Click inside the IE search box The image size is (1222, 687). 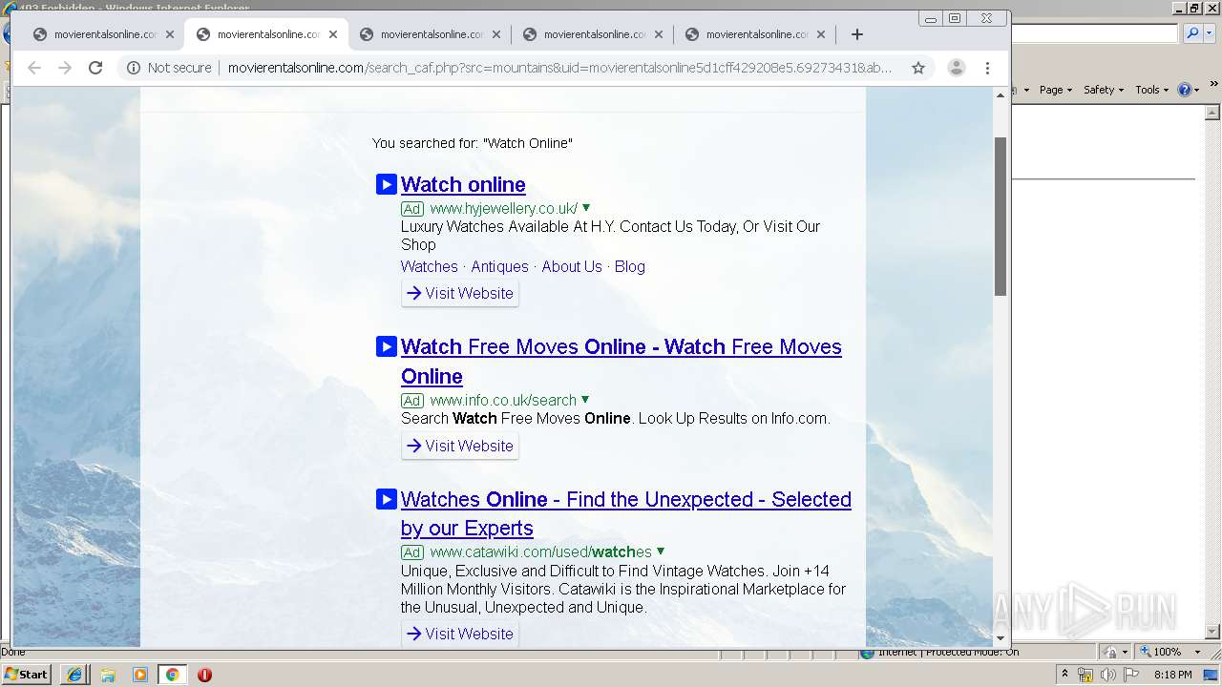click(x=1095, y=33)
